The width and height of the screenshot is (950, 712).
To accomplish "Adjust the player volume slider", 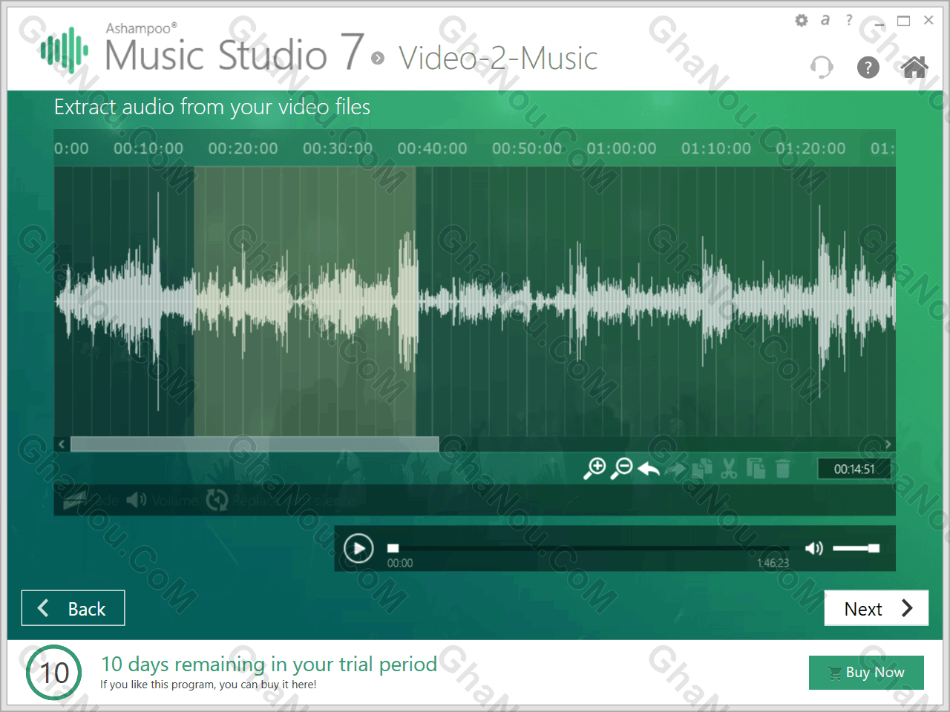I will pyautogui.click(x=856, y=548).
